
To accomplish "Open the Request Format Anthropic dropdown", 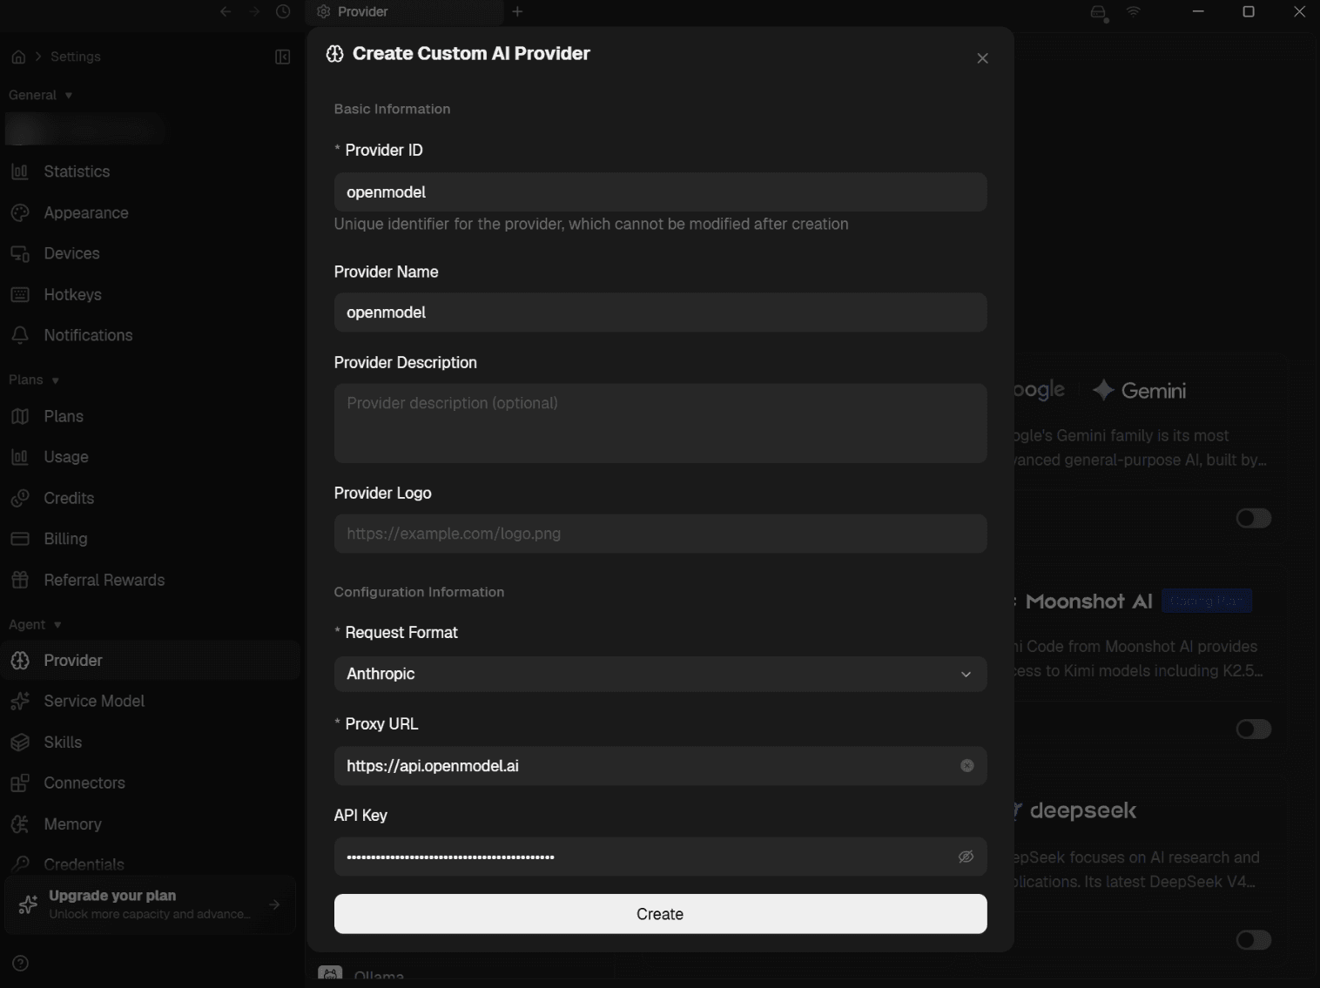I will point(660,674).
